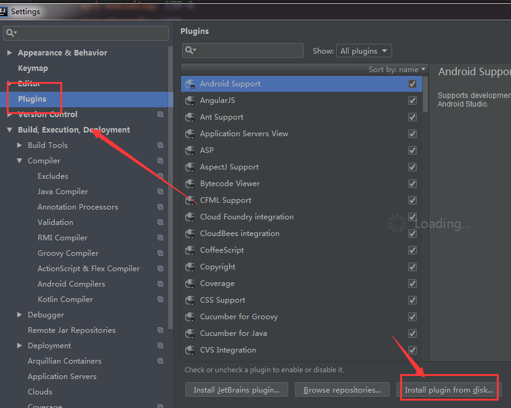Click the Cloud Foundry integration plugin icon
Viewport: 511px width, 408px height.
(190, 217)
